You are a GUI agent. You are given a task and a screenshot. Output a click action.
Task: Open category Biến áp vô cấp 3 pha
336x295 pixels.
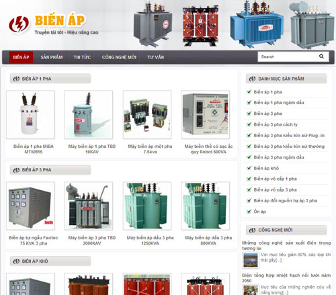coord(276,189)
